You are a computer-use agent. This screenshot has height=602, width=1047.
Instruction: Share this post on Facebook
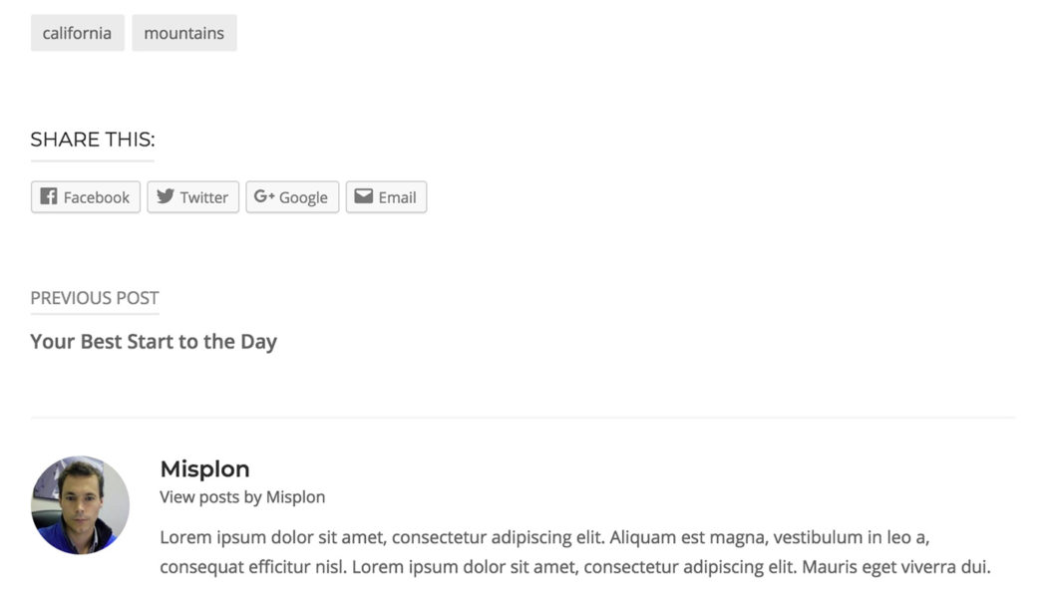(x=85, y=196)
